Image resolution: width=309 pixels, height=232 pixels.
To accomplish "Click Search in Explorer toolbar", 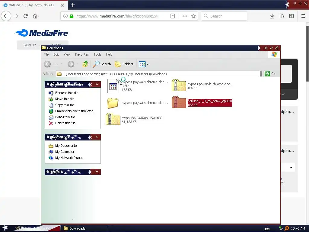I will 102,64.
